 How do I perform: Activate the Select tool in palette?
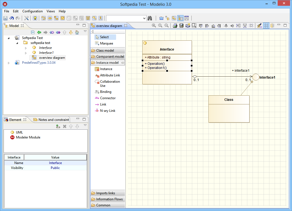105,37
